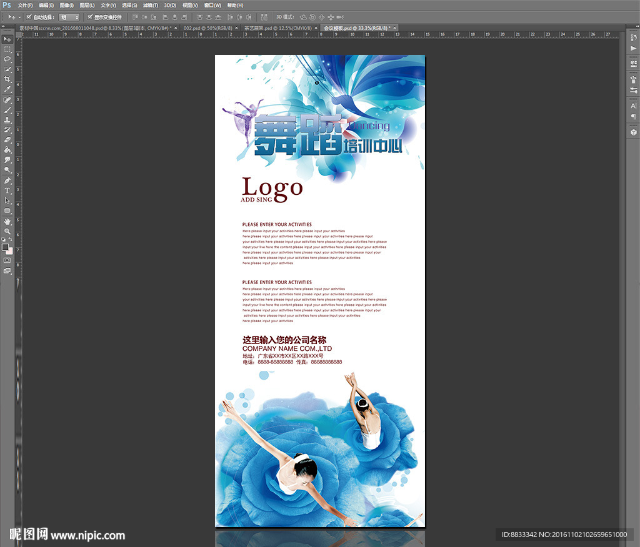Change the screen mode
The image size is (640, 547).
click(x=7, y=271)
